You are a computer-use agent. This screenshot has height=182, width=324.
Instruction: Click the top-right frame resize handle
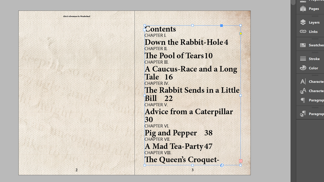pos(240,25)
